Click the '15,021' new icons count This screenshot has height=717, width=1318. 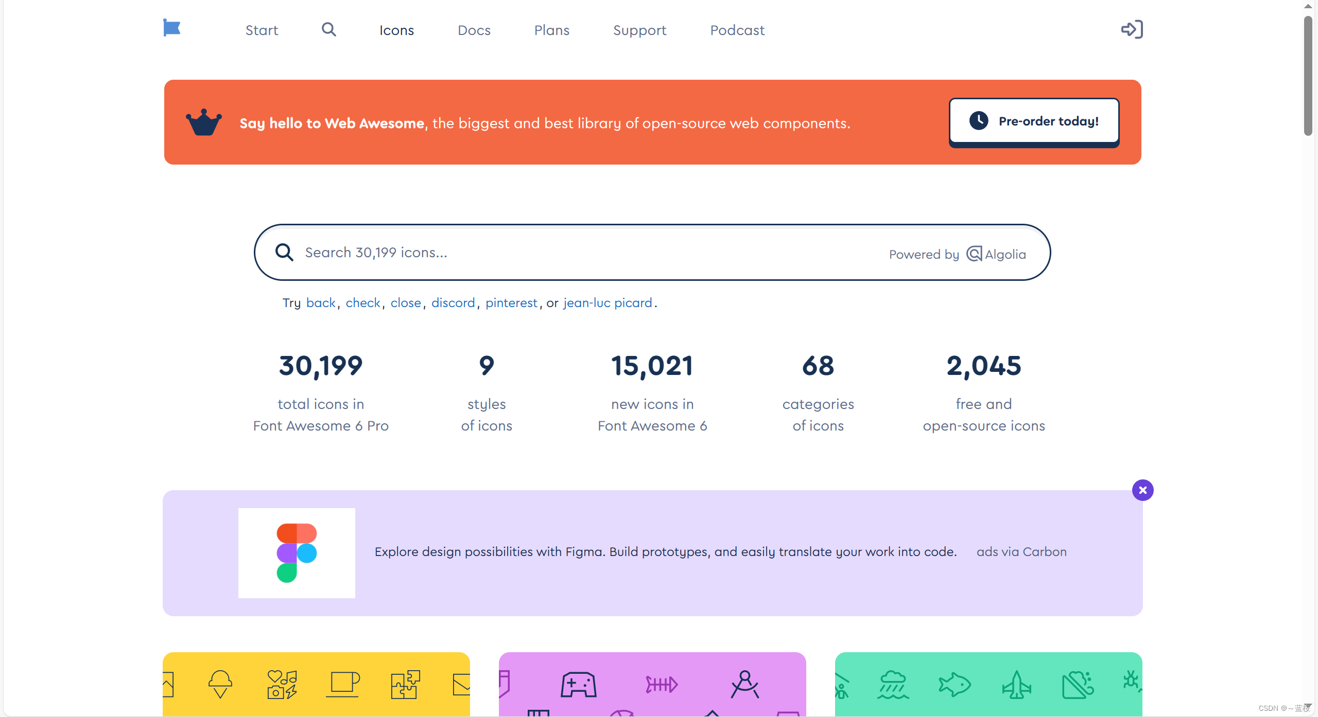[652, 366]
